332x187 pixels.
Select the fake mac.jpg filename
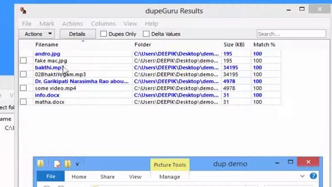point(51,61)
